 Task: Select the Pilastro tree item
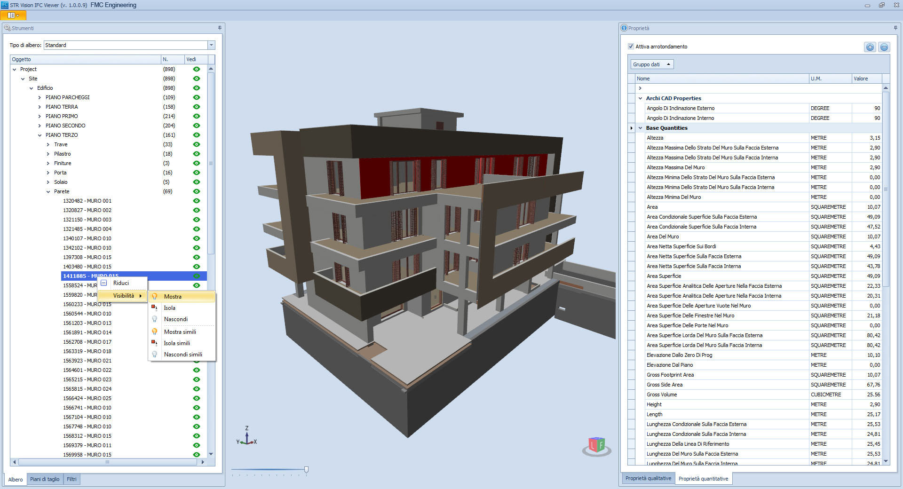(x=62, y=154)
